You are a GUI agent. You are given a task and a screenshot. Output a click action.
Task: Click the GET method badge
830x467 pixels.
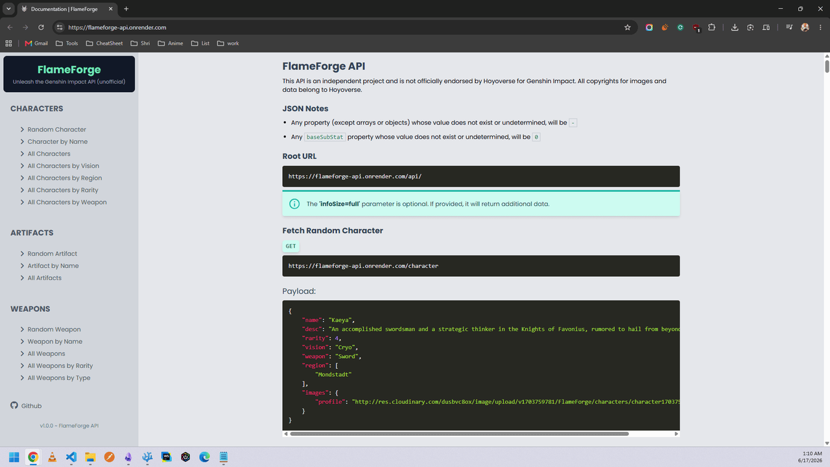290,246
